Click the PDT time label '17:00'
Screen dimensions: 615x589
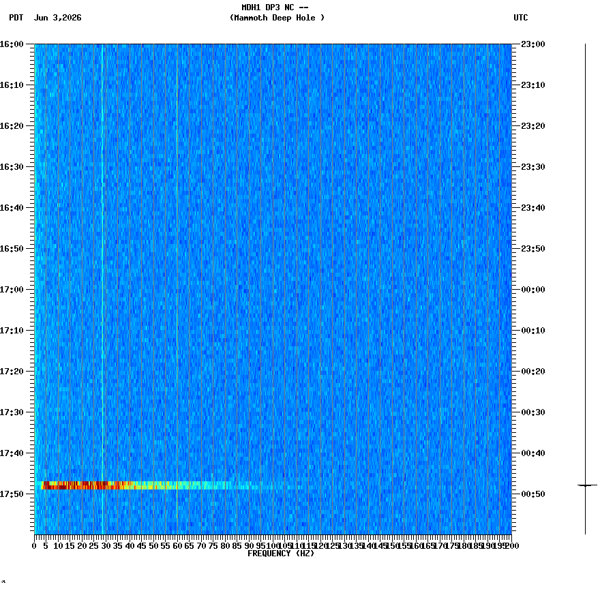pos(12,290)
